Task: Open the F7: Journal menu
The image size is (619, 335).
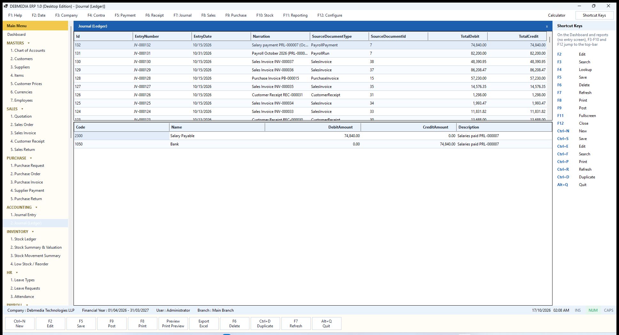Action: [183, 15]
